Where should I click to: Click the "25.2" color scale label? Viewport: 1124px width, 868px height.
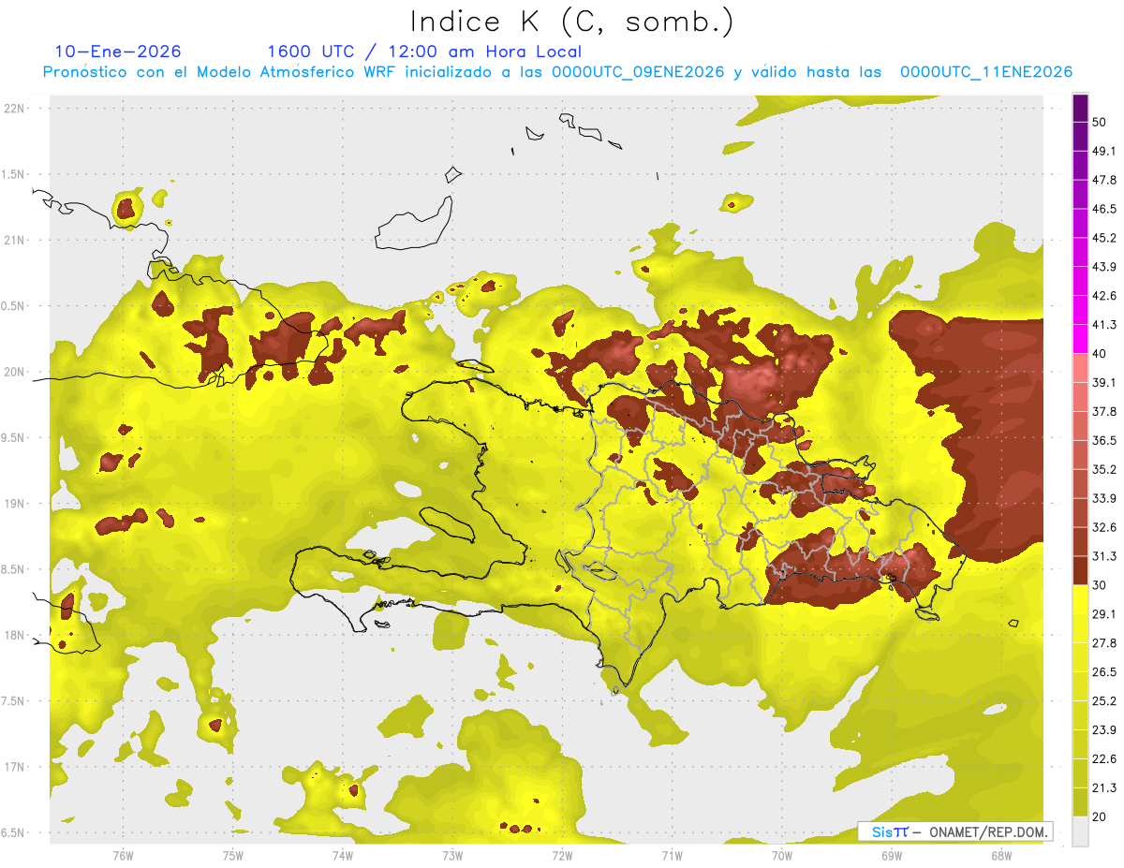tap(1104, 700)
